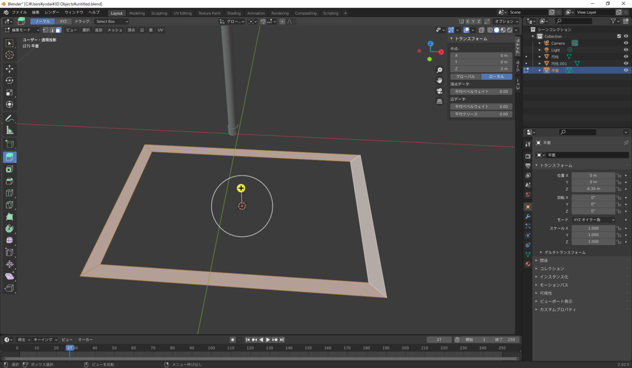Select the Select Box tool in toolbar

tap(9, 43)
